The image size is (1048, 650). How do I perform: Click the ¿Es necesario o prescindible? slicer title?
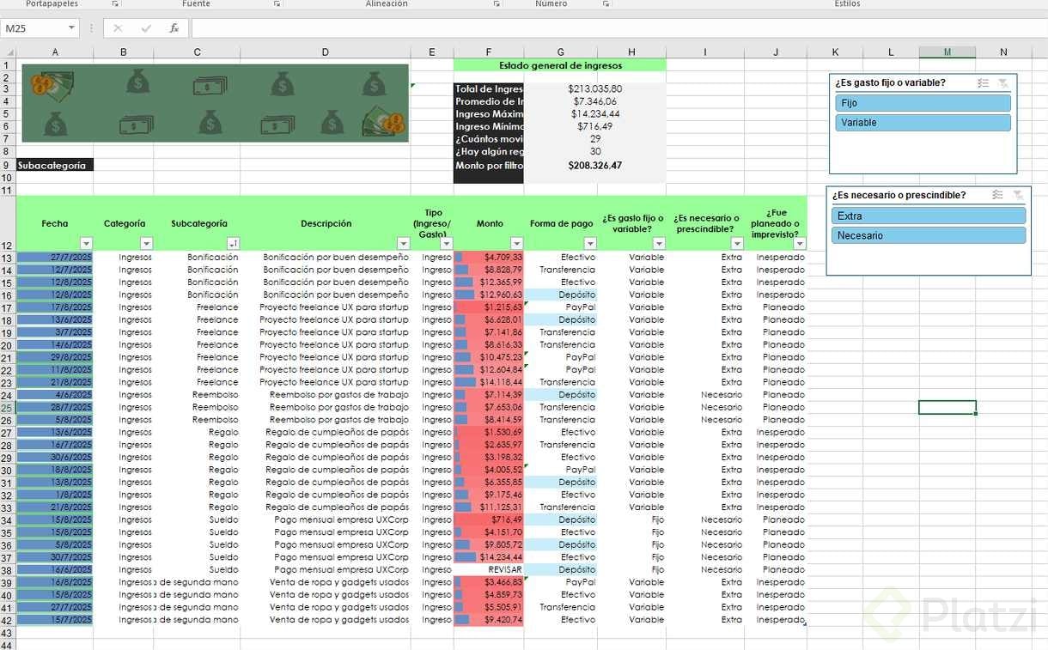899,195
